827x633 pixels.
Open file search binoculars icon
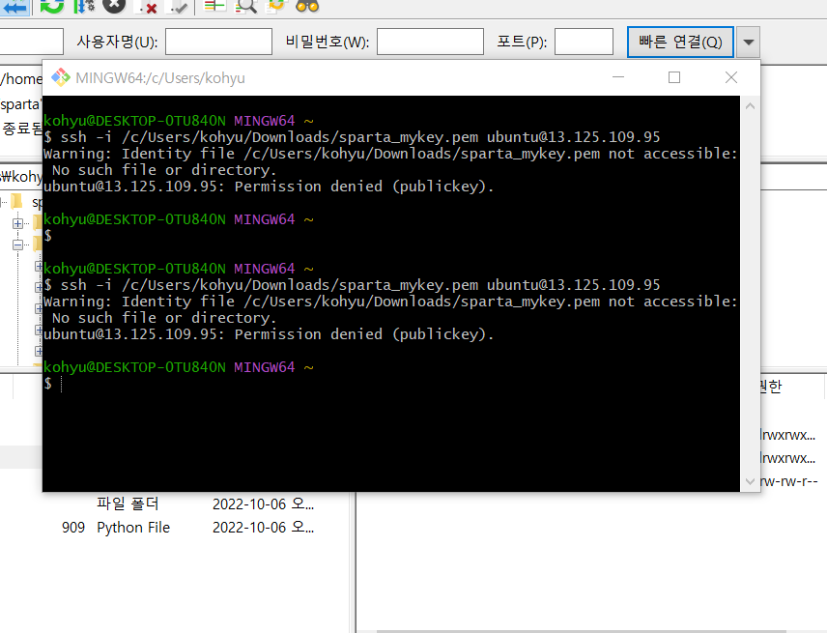307,7
